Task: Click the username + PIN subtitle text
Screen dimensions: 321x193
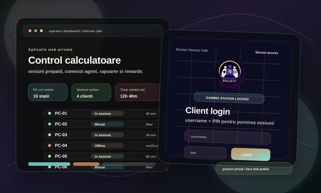Action: click(x=229, y=122)
